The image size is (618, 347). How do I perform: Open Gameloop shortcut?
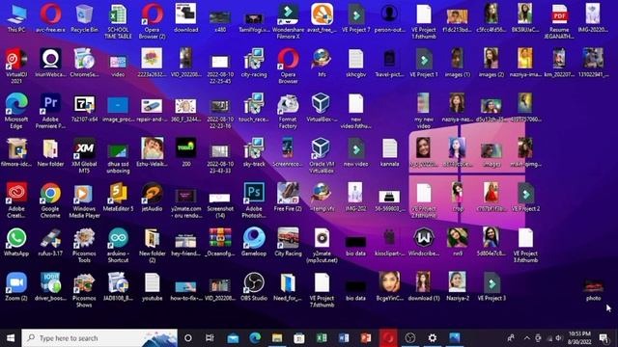pyautogui.click(x=254, y=243)
